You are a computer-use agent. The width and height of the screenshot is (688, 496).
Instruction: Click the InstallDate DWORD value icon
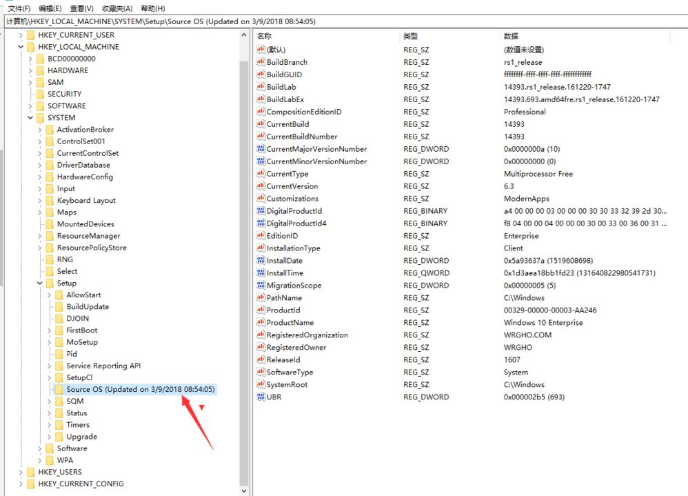pos(261,261)
